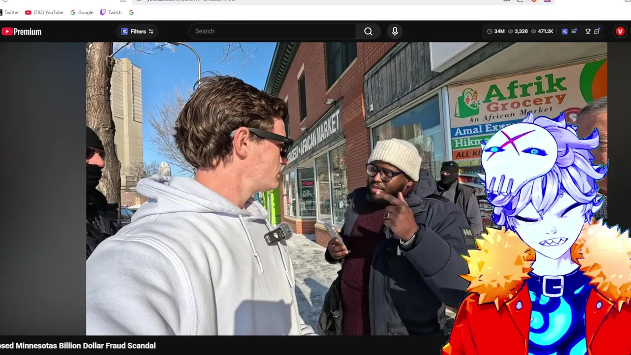631x355 pixels.
Task: Open the blue IQ extension icon in stats bar
Action: tap(564, 31)
